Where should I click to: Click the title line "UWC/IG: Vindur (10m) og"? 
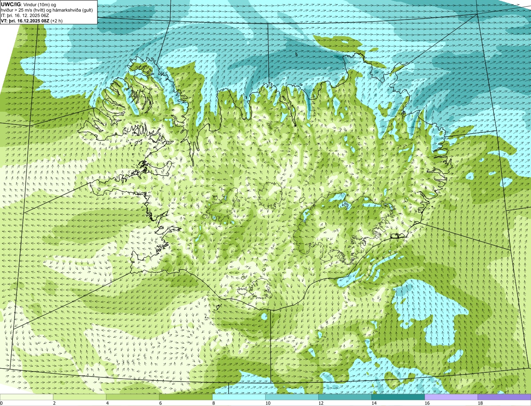(29, 4)
